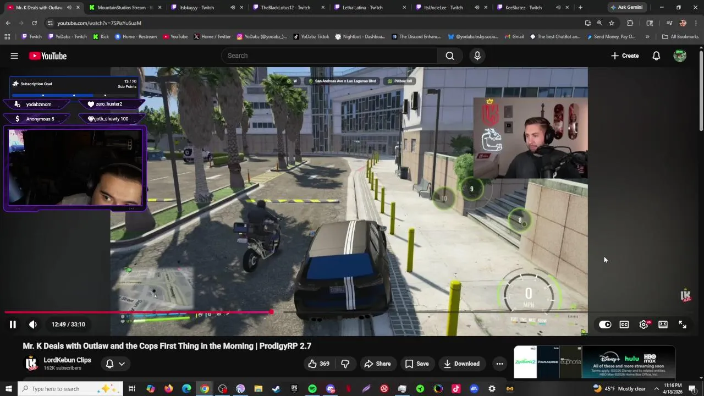Click the LordKebun Clips channel avatar
This screenshot has height=396, width=704.
[31, 364]
